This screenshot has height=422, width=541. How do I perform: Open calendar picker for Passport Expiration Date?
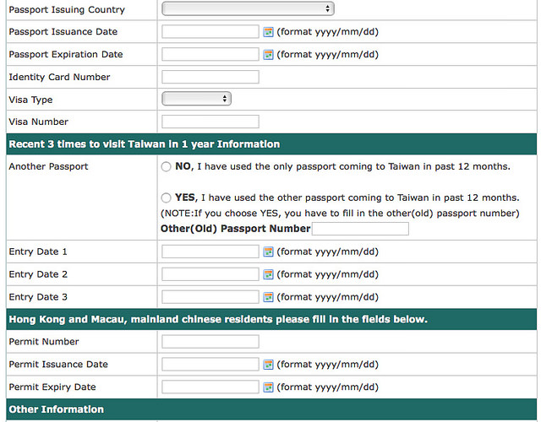[268, 55]
